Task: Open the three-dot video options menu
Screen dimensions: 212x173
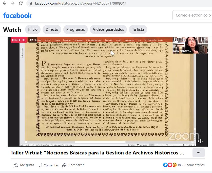Action: 198,153
